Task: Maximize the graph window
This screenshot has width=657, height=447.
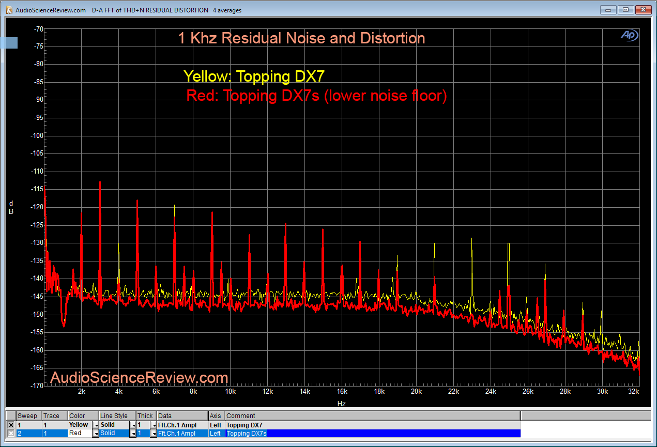Action: click(x=625, y=9)
